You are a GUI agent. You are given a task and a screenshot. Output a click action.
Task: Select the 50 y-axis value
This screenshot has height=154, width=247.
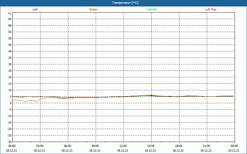click(x=10, y=38)
